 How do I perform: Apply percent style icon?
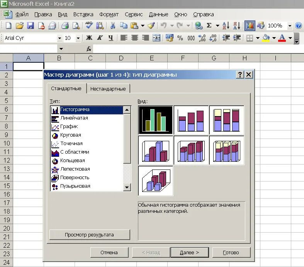pos(180,38)
